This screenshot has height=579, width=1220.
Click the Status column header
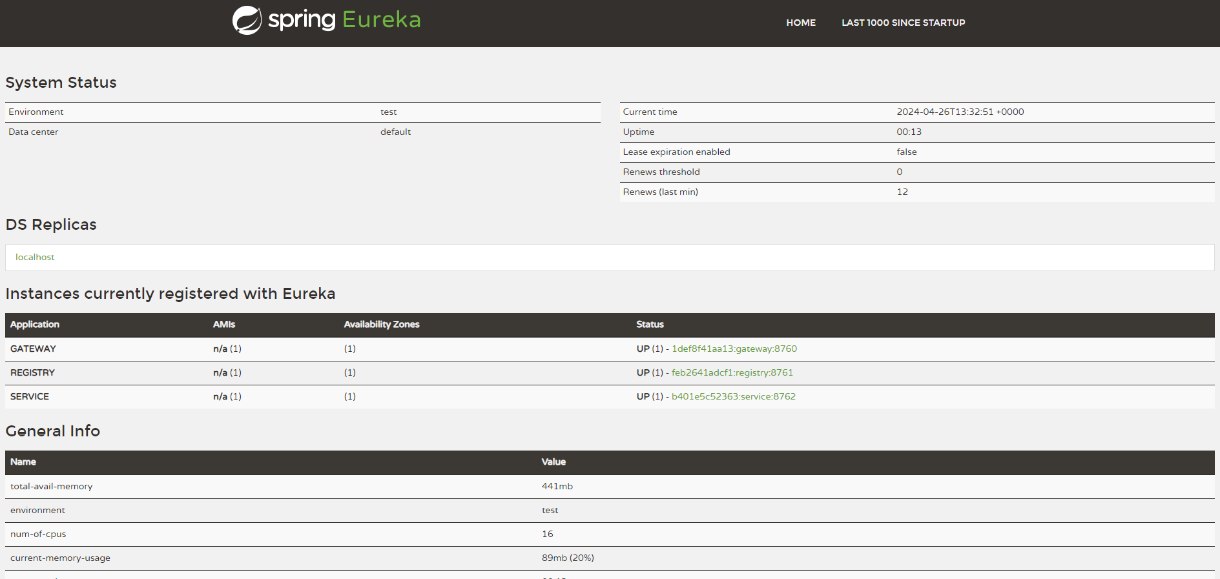coord(650,325)
